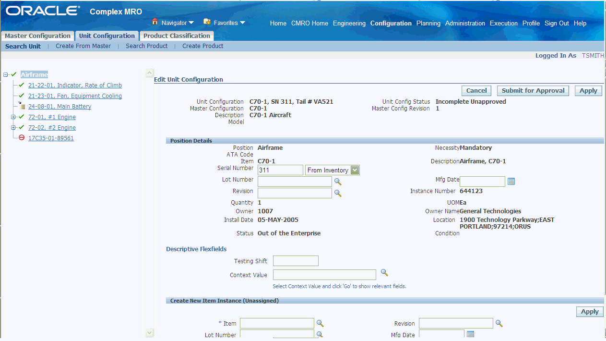
Task: Open 21-23-01, Fan, Equipment Cooling
Action: 75,96
